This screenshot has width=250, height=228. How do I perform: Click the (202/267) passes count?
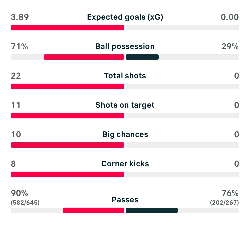tap(224, 202)
